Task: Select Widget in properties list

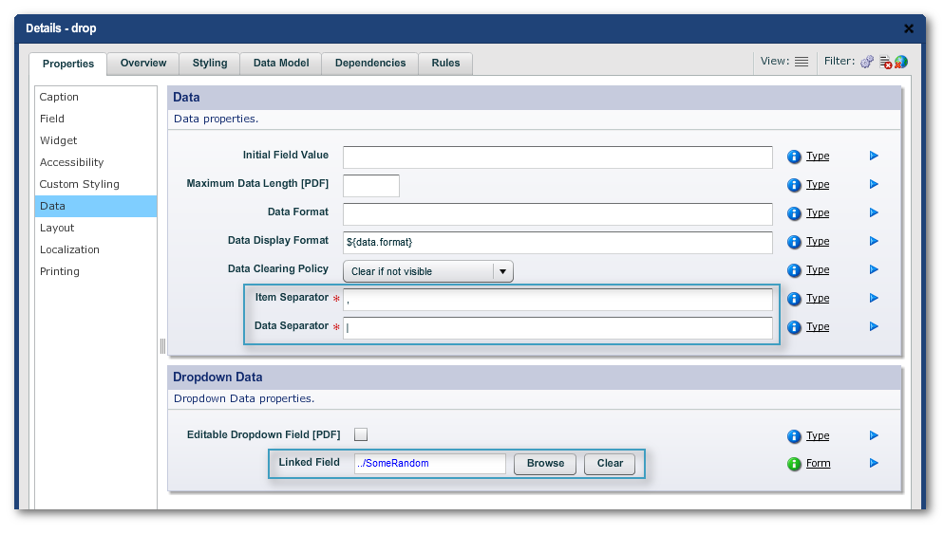Action: (96, 140)
